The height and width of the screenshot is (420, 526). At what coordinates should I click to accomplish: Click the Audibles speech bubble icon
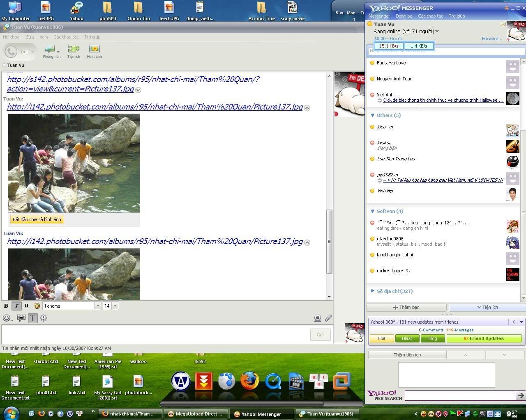pos(21,318)
